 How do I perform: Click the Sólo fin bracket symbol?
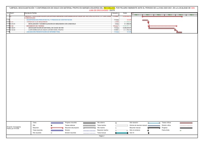148,133
